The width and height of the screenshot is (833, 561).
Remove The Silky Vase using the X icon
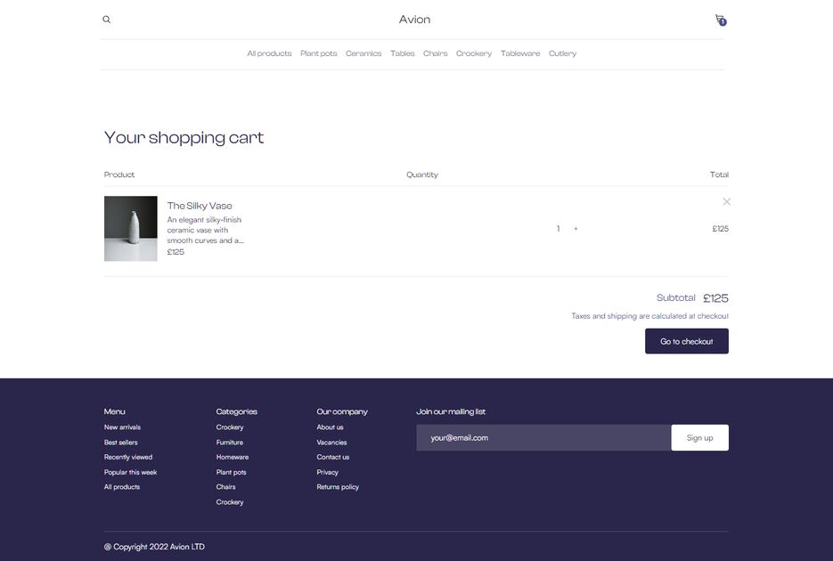click(x=726, y=201)
